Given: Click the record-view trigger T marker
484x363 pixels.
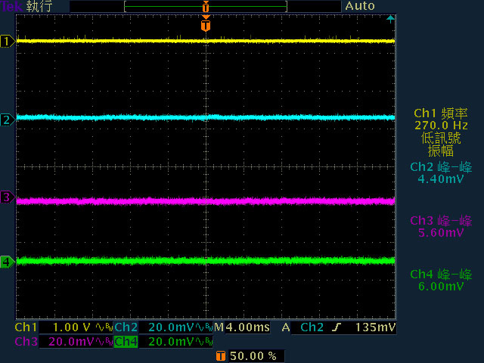Looking at the screenshot, I should click(206, 7).
